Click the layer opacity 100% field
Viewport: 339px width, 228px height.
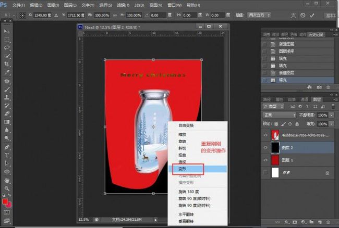point(322,115)
